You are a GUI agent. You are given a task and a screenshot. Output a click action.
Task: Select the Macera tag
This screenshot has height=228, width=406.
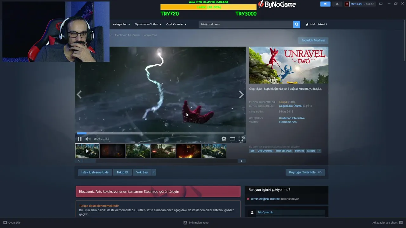pos(311,151)
